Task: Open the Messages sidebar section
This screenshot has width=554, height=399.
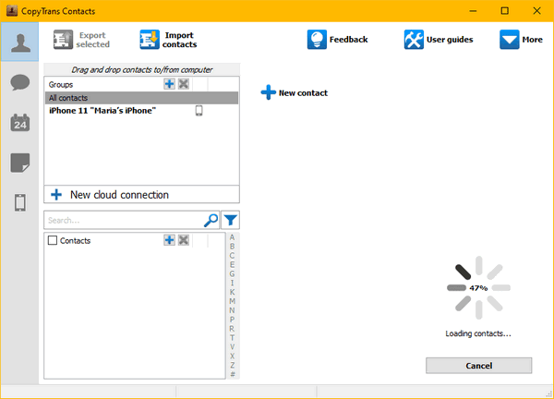Action: (x=19, y=82)
